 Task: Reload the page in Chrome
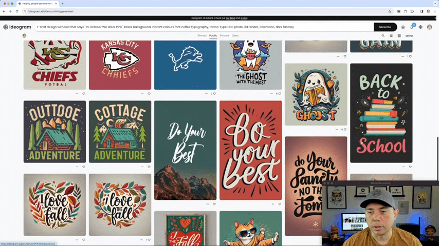(x=17, y=11)
